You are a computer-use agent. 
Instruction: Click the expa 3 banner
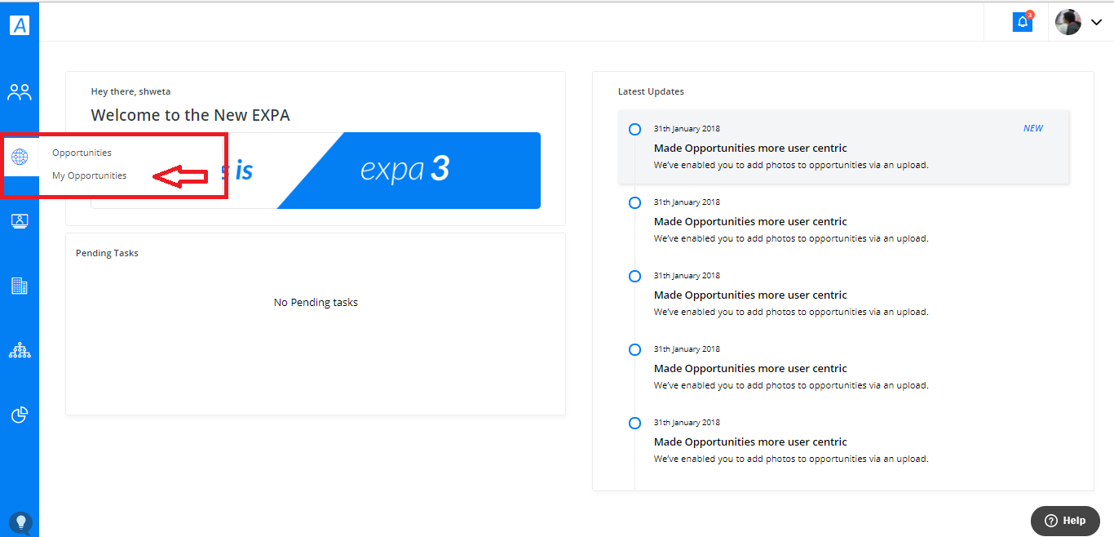pyautogui.click(x=316, y=171)
